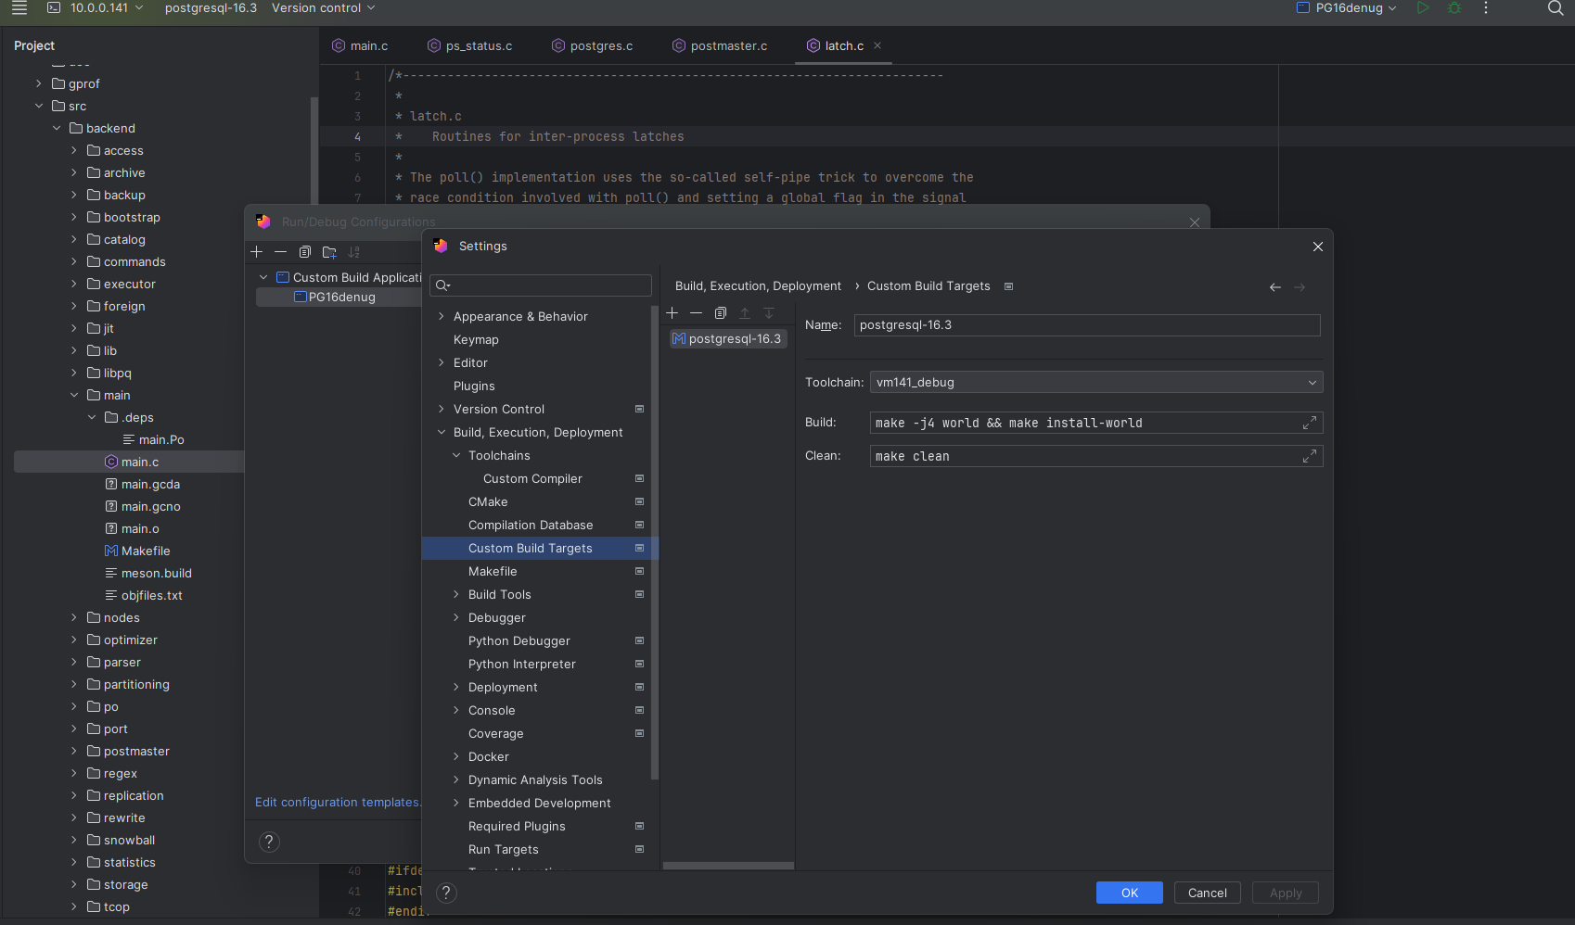Select Compilation Database settings

point(531,526)
